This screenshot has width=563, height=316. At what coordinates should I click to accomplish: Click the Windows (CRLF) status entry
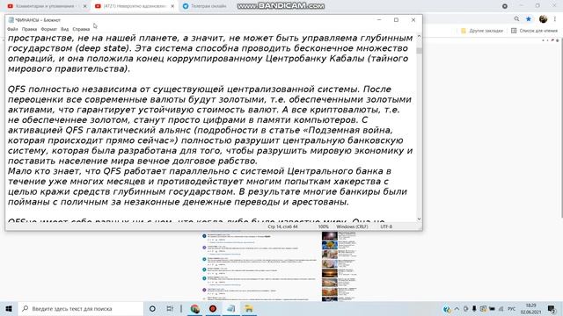(352, 226)
